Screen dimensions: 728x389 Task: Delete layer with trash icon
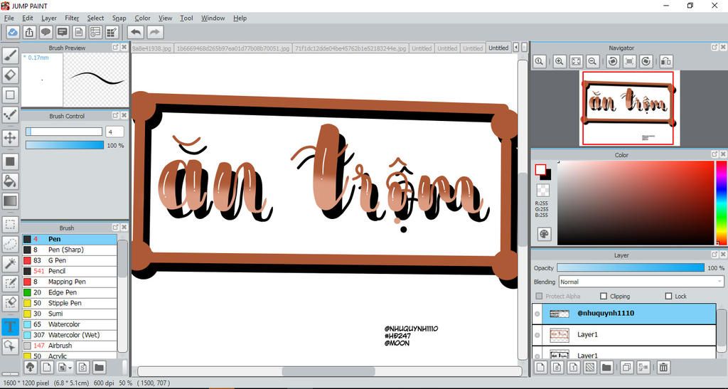663,368
